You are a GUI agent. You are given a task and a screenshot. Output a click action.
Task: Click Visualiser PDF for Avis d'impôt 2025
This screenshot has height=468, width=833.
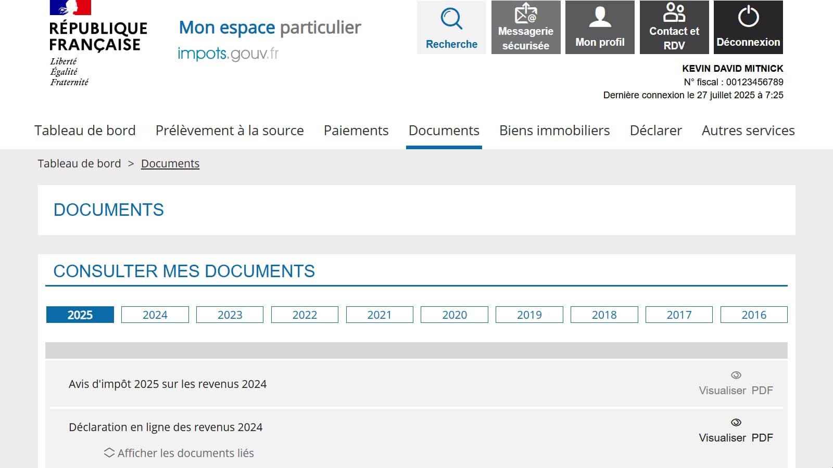(x=736, y=390)
